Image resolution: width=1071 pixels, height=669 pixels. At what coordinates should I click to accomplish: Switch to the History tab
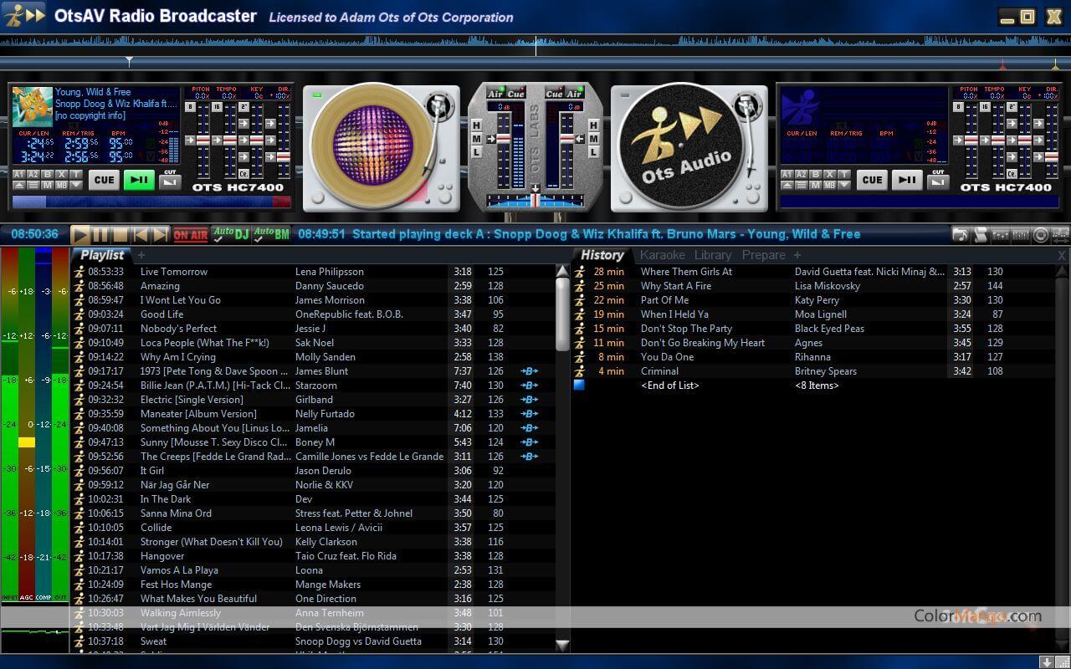pos(602,255)
